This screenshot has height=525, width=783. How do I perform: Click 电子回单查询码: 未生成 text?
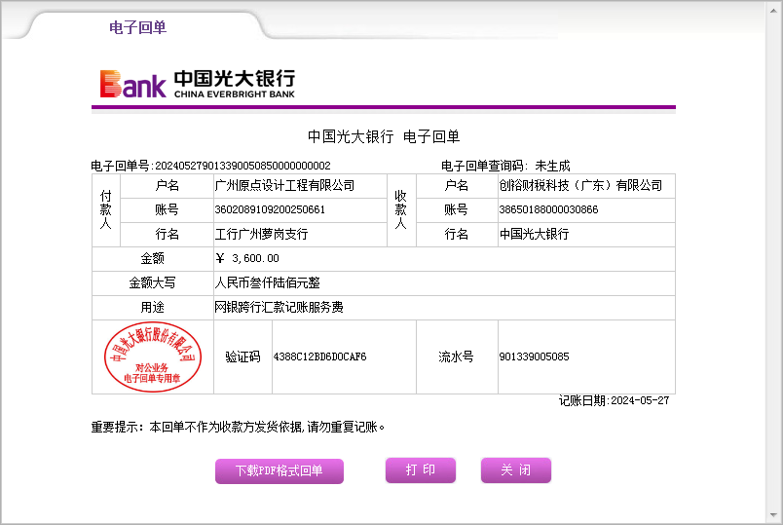(505, 166)
